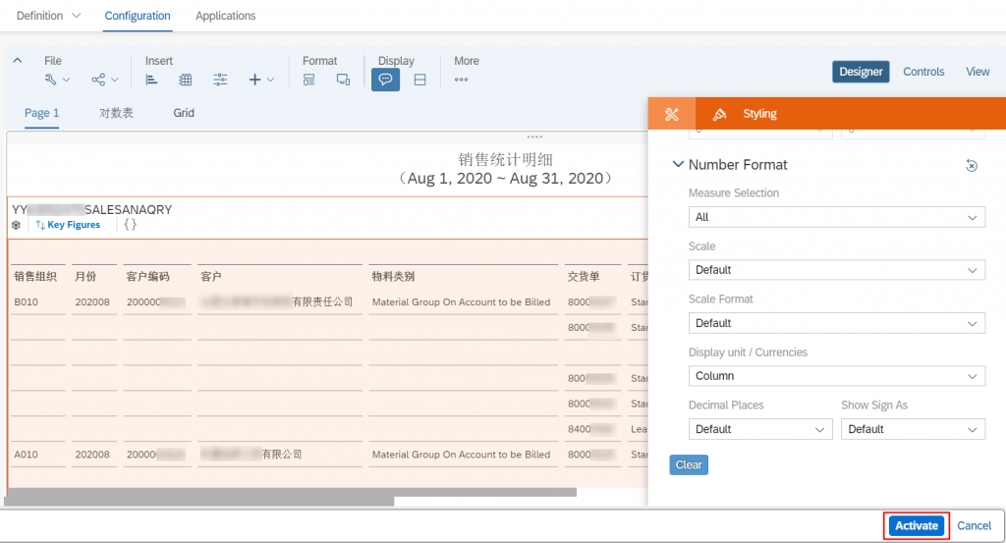
Task: Click the date range subtitle Aug 2020
Action: 506,179
